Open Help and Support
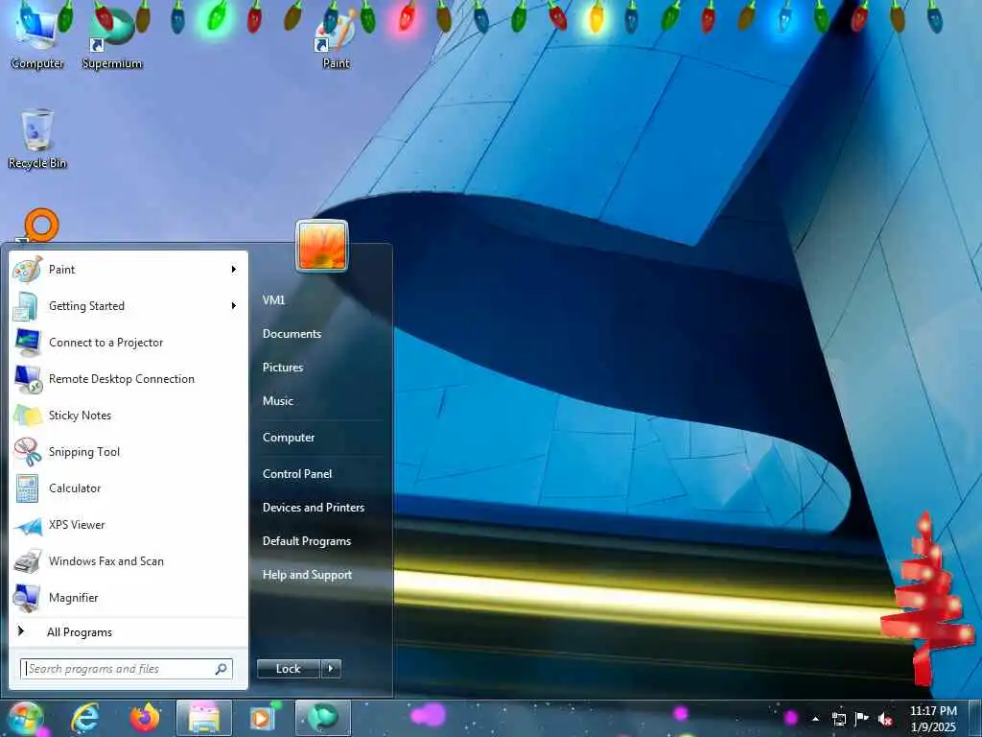 pyautogui.click(x=307, y=575)
